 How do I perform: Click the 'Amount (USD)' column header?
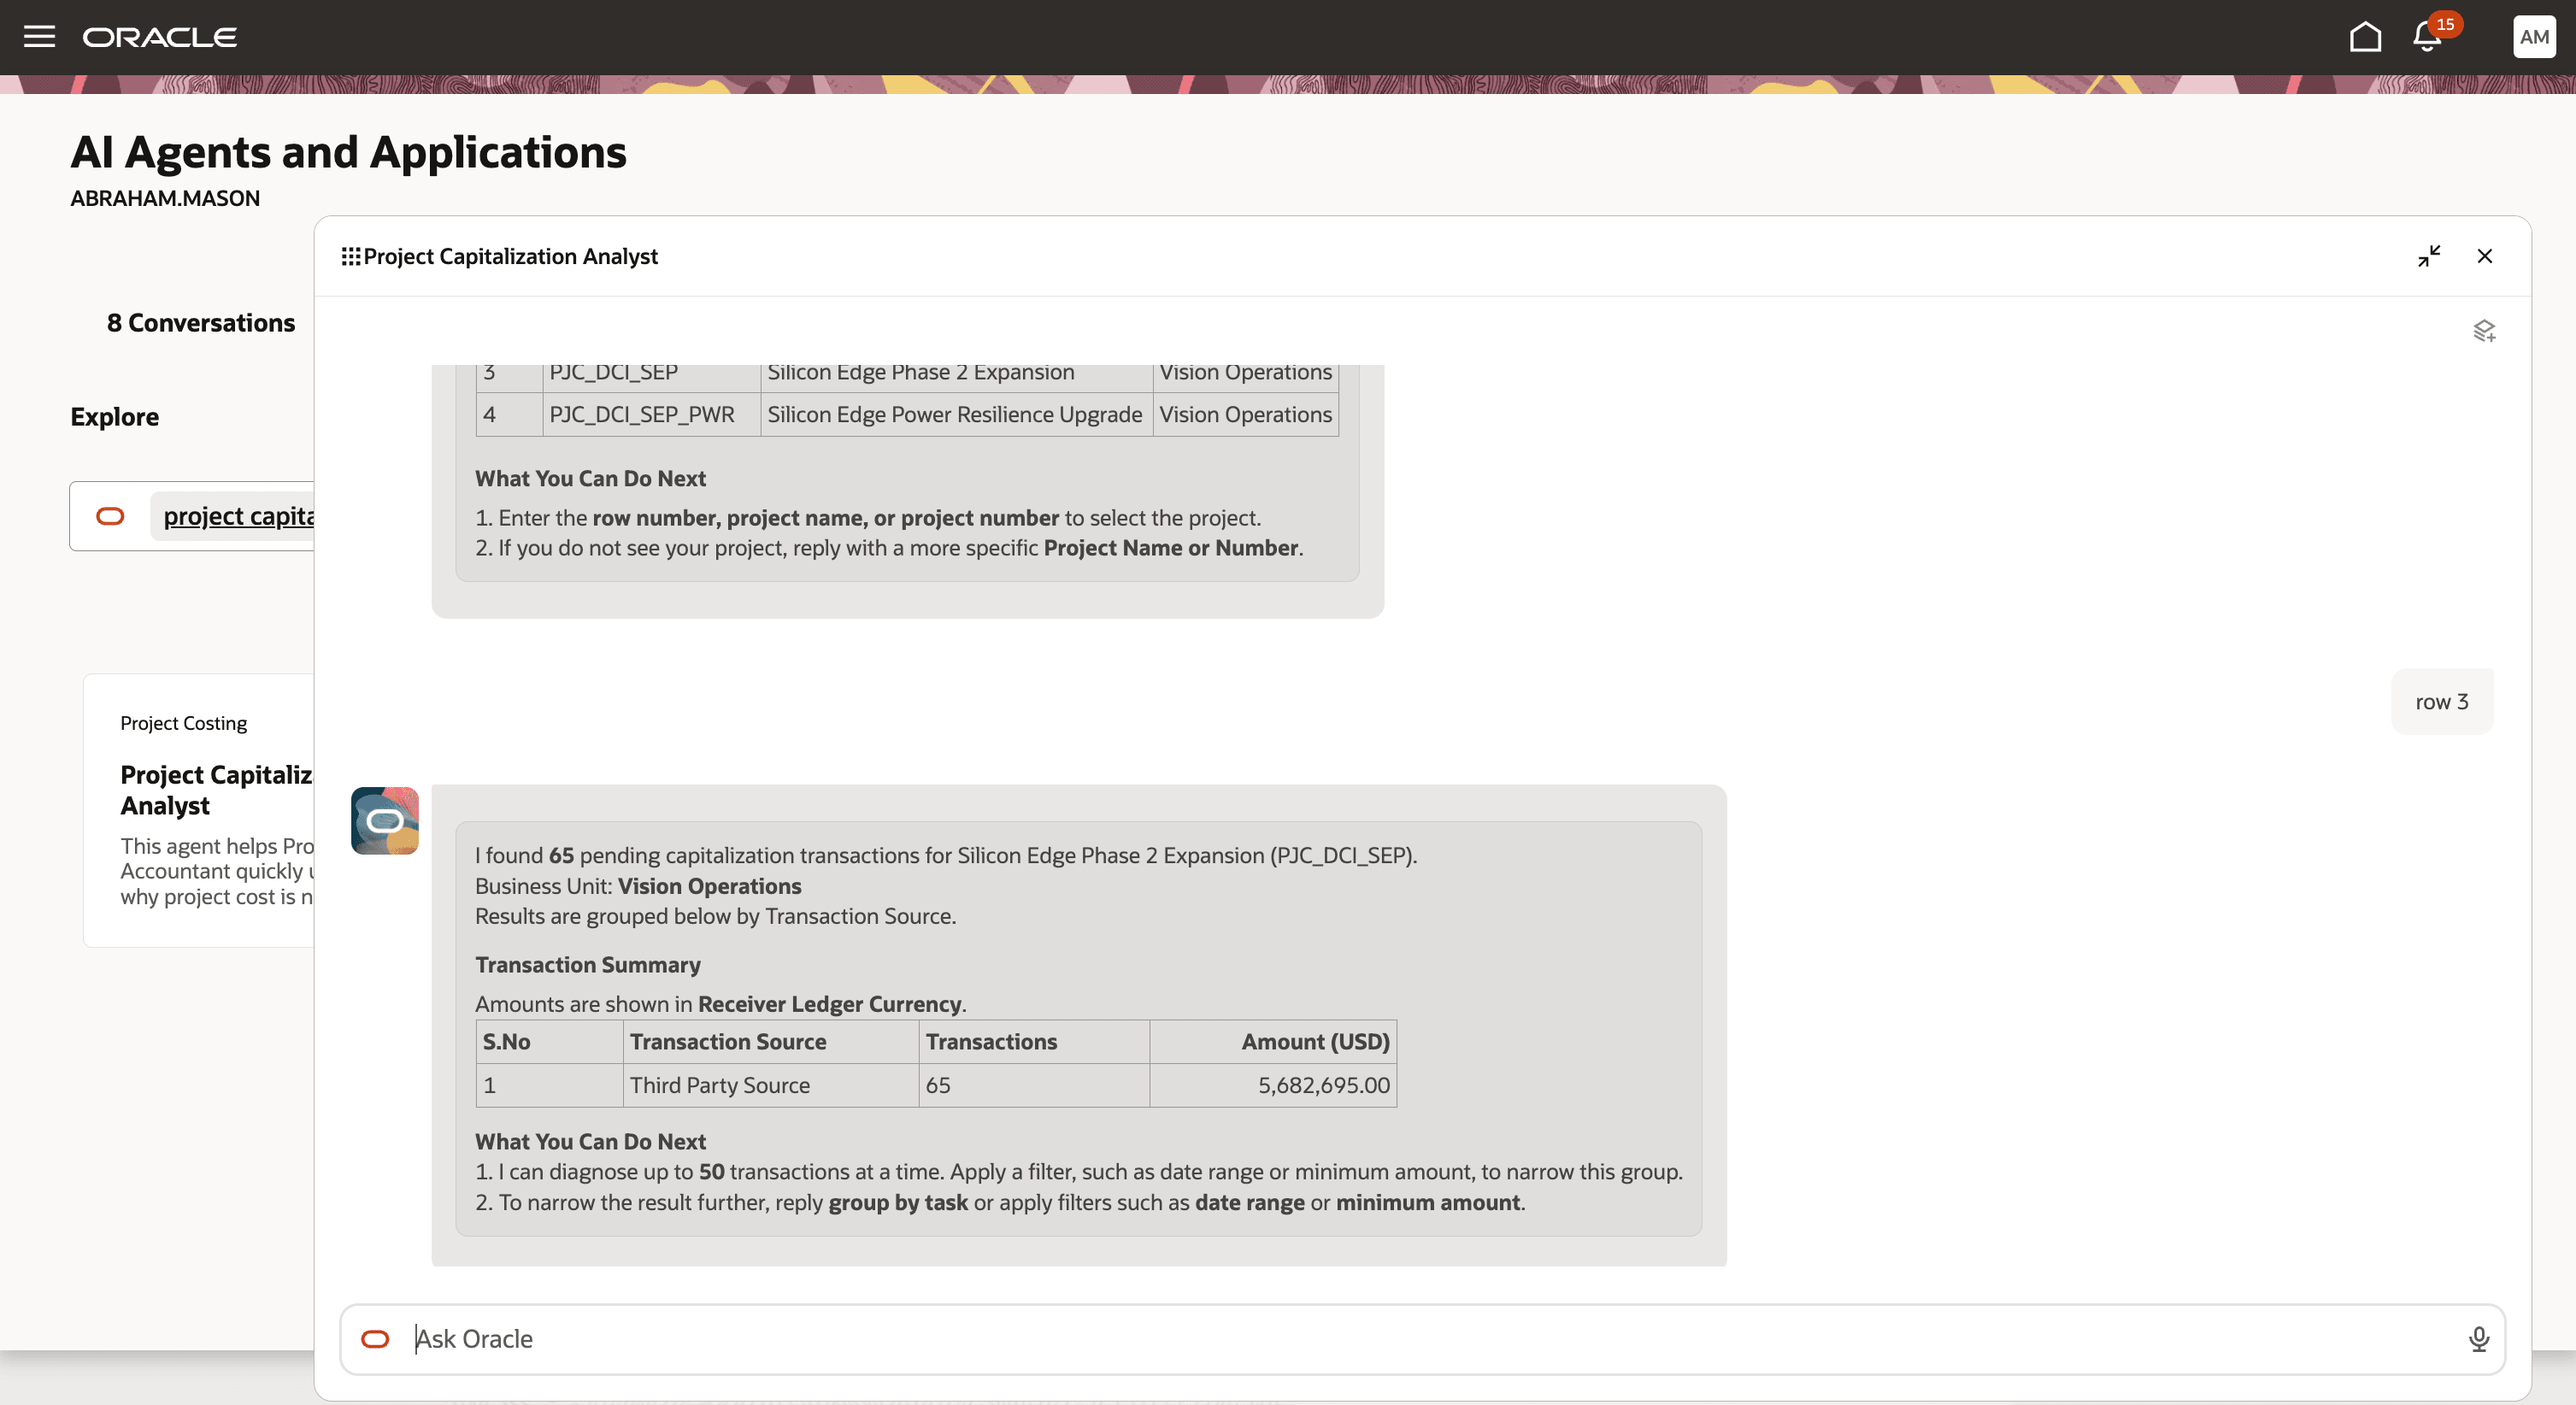[x=1273, y=1042]
